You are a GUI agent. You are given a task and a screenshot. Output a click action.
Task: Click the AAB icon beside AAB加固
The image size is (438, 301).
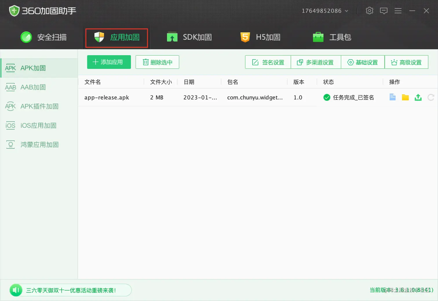click(10, 87)
